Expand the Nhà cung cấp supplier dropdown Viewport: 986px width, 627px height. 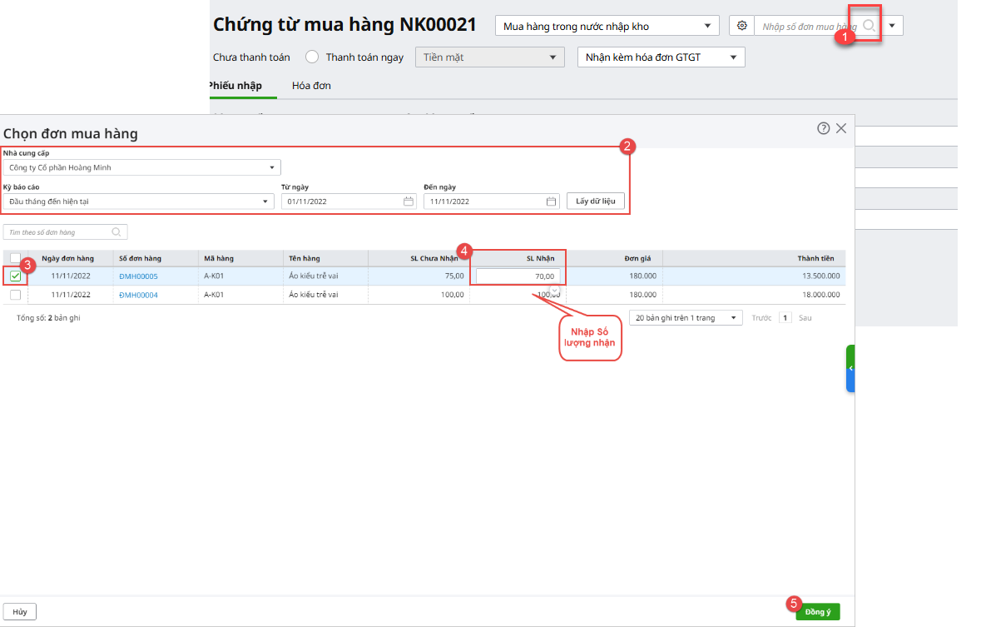click(271, 167)
